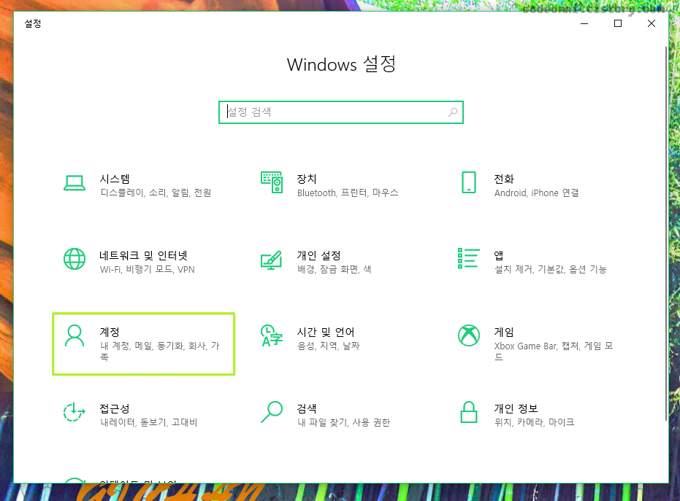Screen dimensions: 680x501
Task: Click the 개인 정보 title text
Action: [x=516, y=408]
